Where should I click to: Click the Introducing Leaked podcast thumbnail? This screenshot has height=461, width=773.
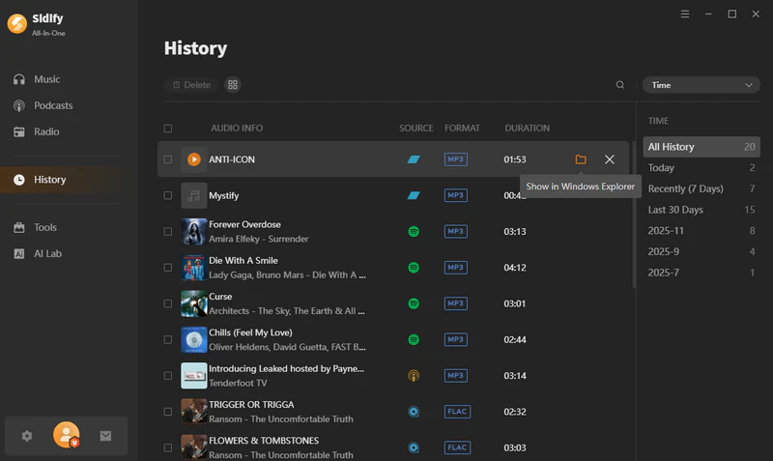(x=194, y=375)
